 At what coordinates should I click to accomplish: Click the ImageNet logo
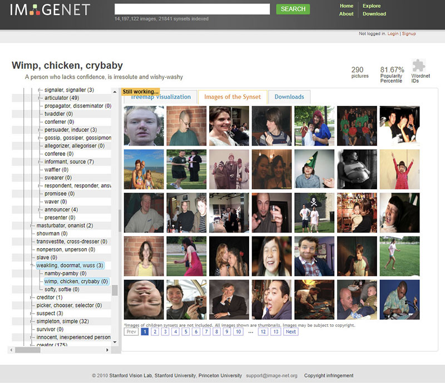click(50, 9)
